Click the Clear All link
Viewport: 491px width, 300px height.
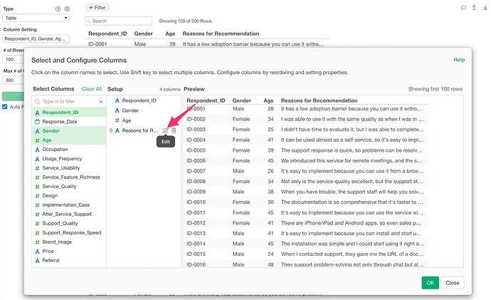(x=91, y=89)
